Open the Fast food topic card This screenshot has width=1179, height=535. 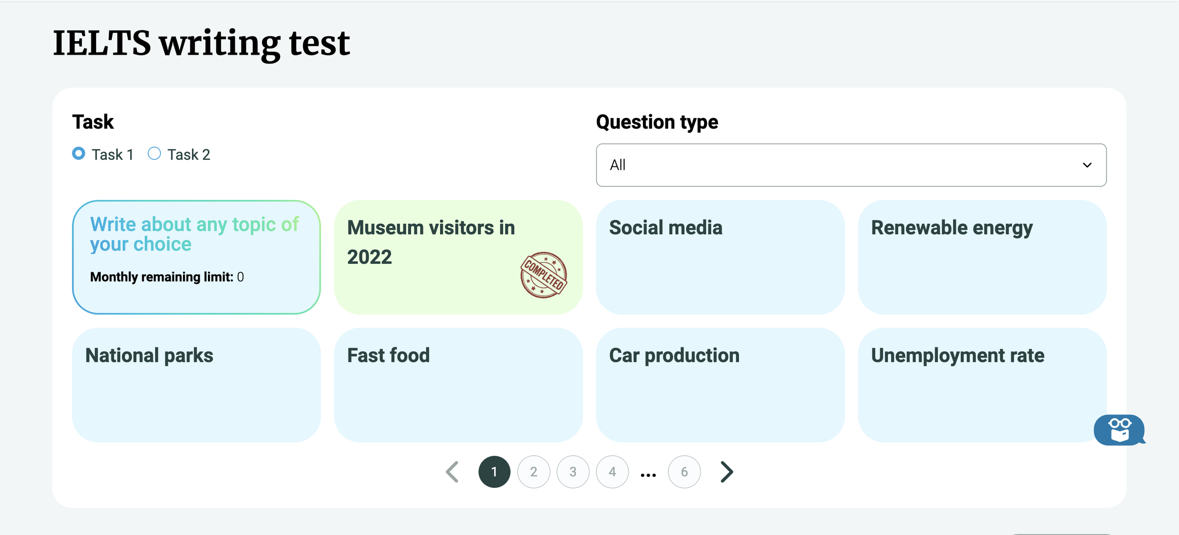[x=458, y=385]
